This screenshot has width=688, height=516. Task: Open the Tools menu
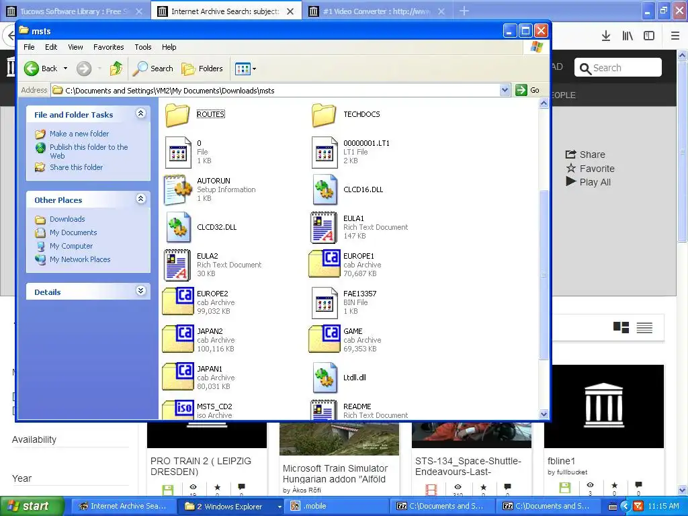click(x=142, y=47)
